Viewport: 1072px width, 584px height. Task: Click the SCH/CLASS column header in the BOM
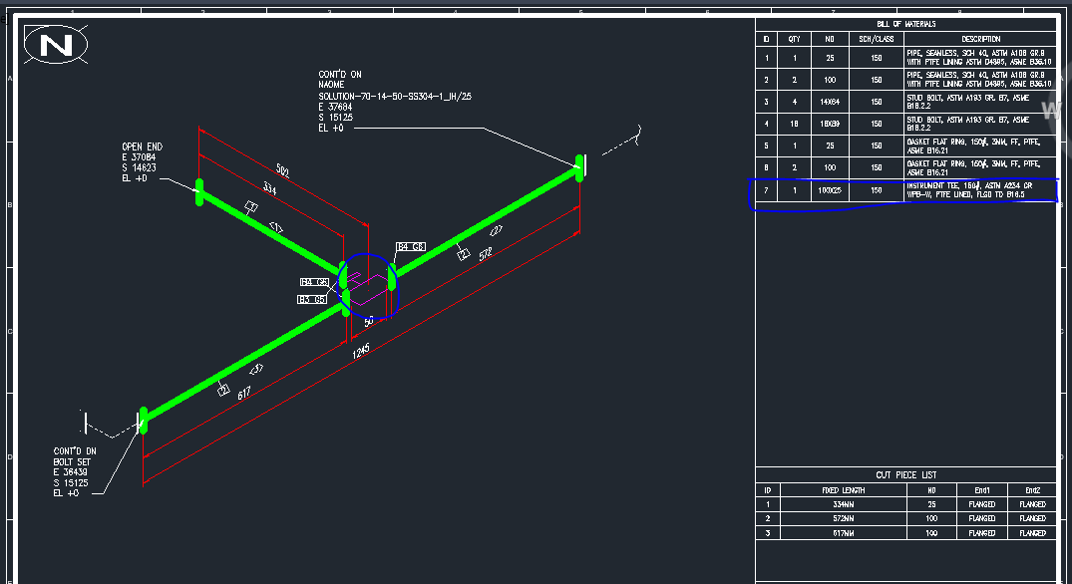(876, 39)
